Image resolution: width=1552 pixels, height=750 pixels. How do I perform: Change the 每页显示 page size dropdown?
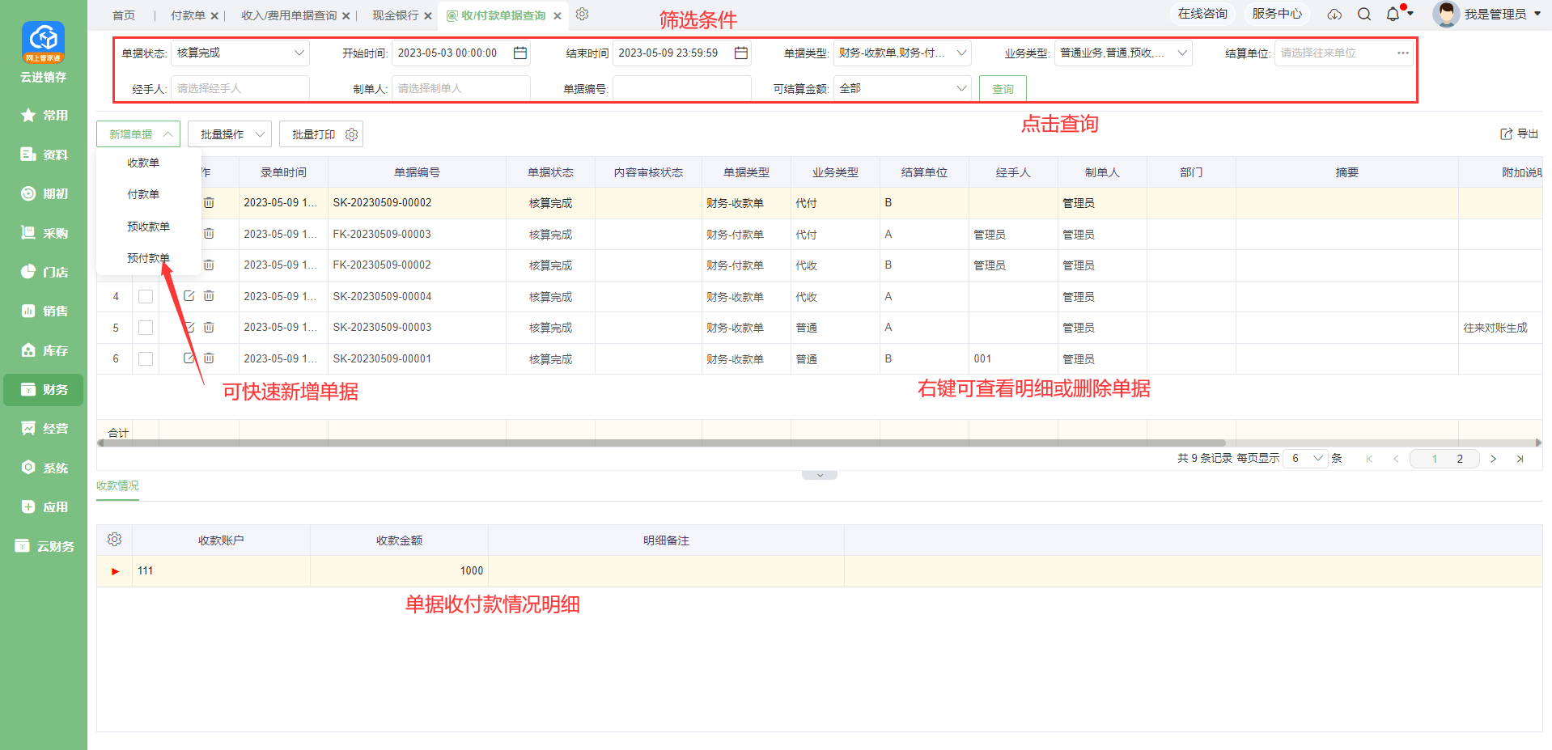[x=1305, y=459]
